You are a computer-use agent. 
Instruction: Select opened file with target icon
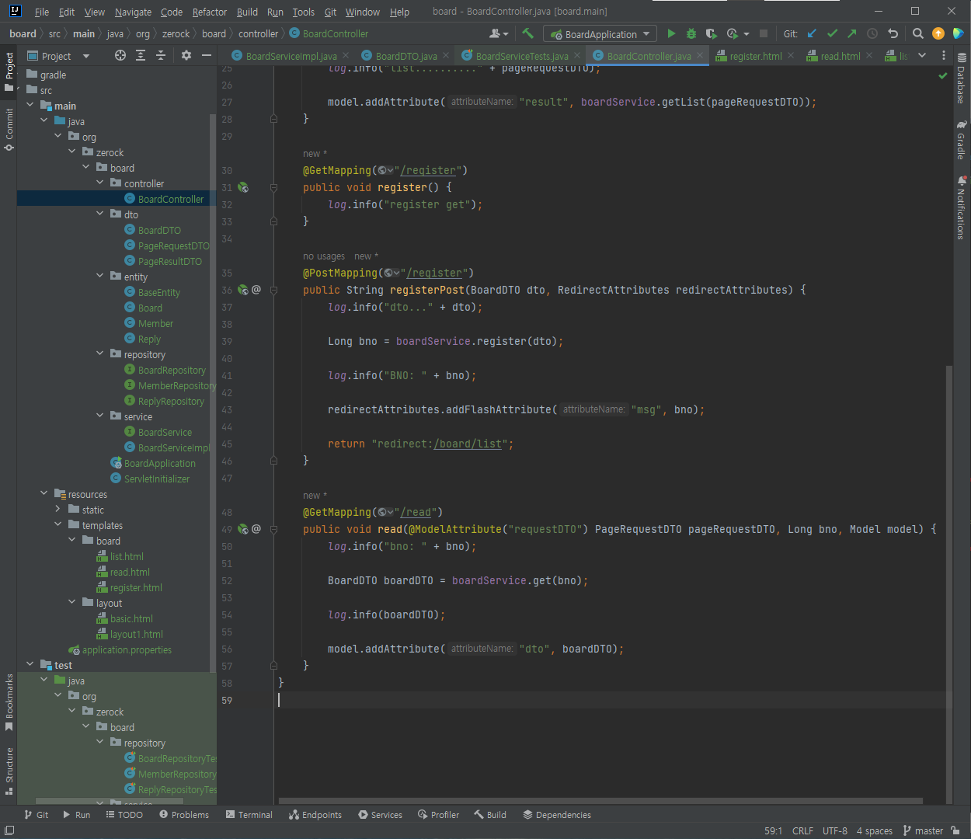pyautogui.click(x=120, y=55)
